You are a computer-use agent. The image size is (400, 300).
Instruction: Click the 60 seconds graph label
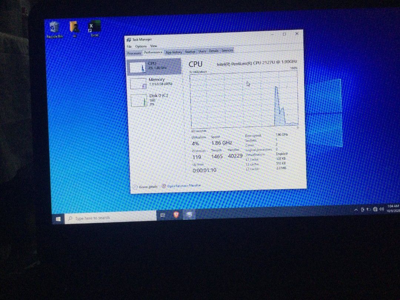[x=199, y=131]
